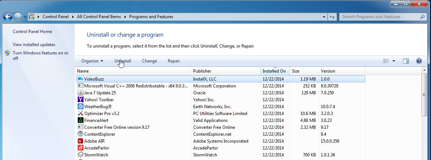Click the Yahoo! Toolbar icon
This screenshot has height=160, width=431.
pos(80,100)
